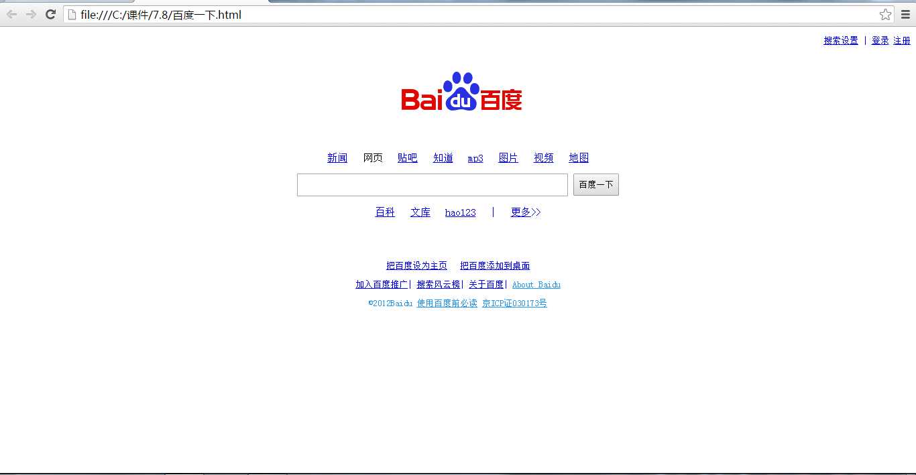Open the 文库 link
The width and height of the screenshot is (916, 475).
pos(420,212)
